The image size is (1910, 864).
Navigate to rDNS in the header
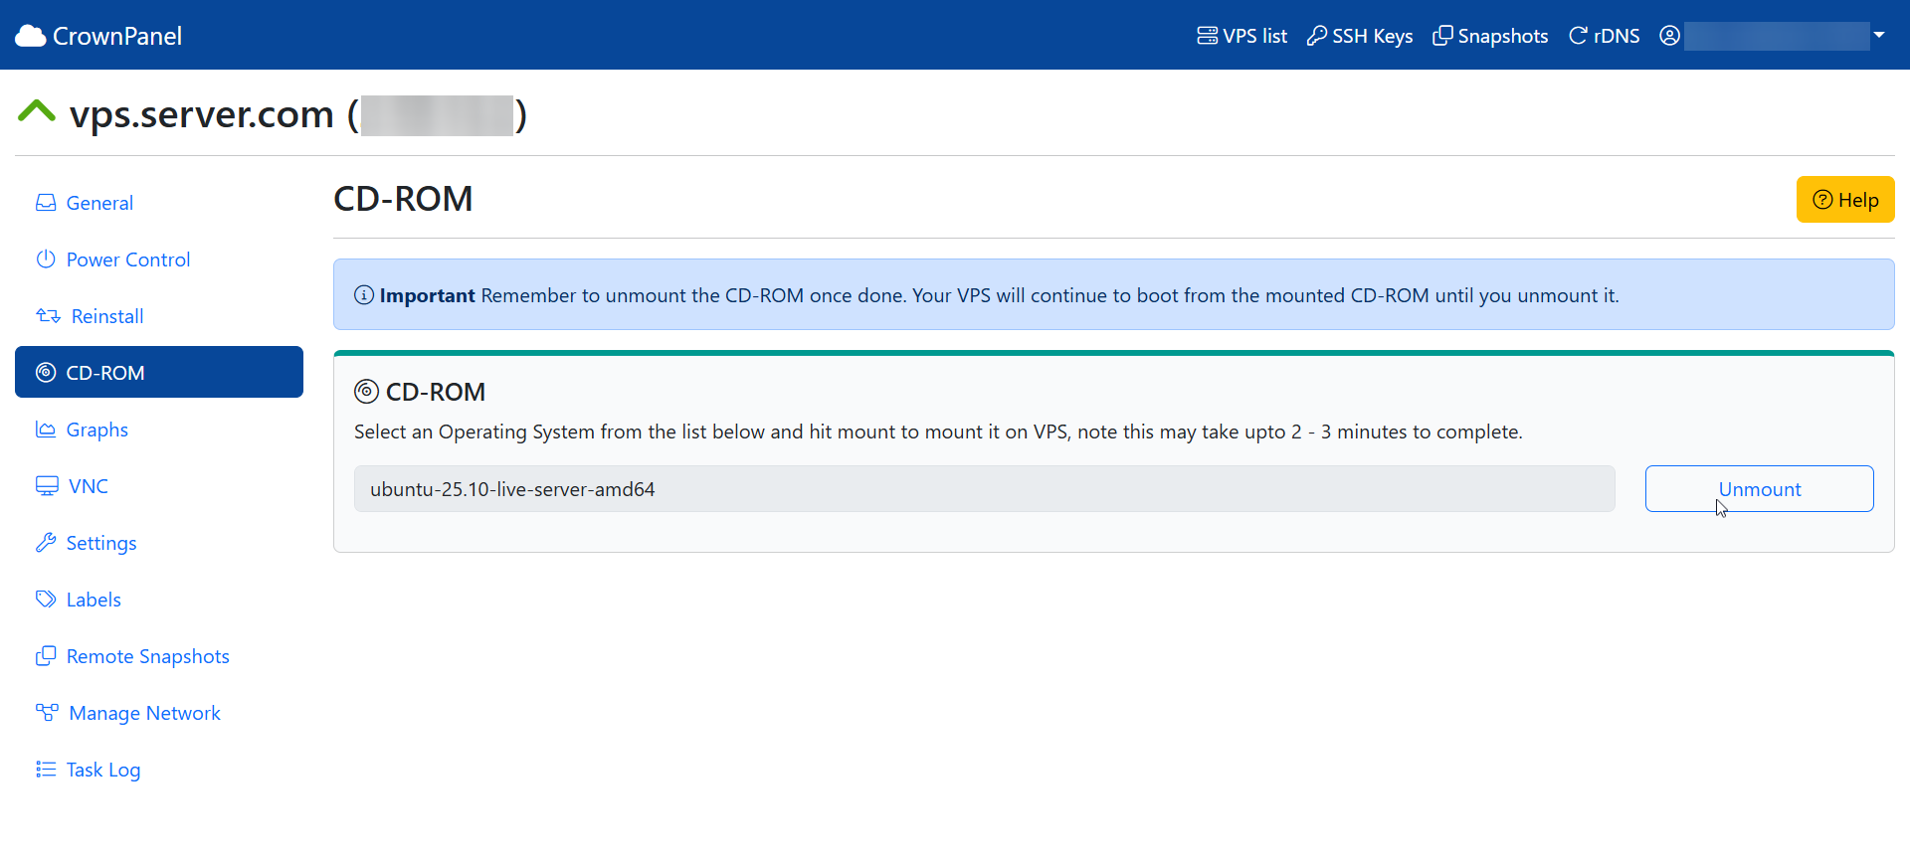[x=1604, y=36]
